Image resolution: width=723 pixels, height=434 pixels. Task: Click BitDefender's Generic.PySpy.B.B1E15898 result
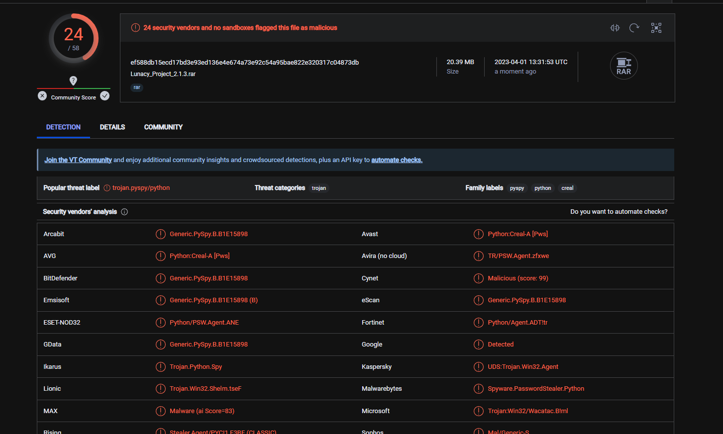[x=208, y=278]
